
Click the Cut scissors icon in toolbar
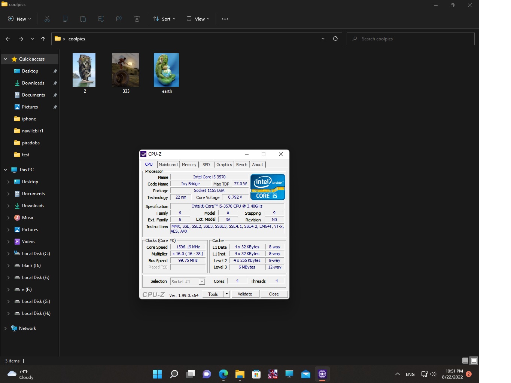point(47,19)
